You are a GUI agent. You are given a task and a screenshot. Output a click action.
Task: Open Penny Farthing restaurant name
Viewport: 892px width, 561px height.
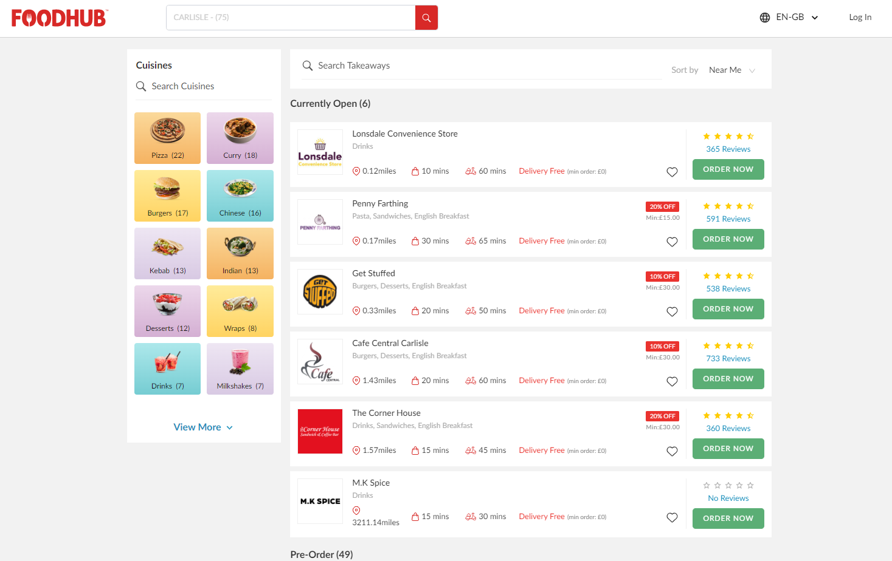pyautogui.click(x=380, y=204)
